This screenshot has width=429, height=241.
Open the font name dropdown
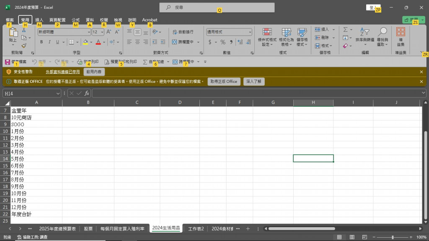[89, 32]
